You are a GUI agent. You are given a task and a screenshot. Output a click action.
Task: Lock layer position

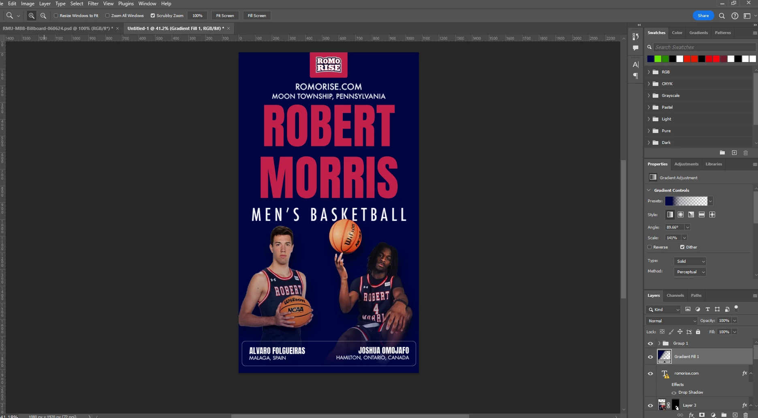(x=680, y=332)
